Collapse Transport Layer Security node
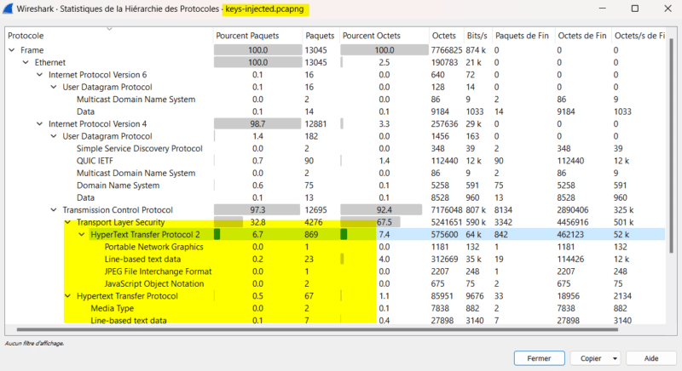 67,222
